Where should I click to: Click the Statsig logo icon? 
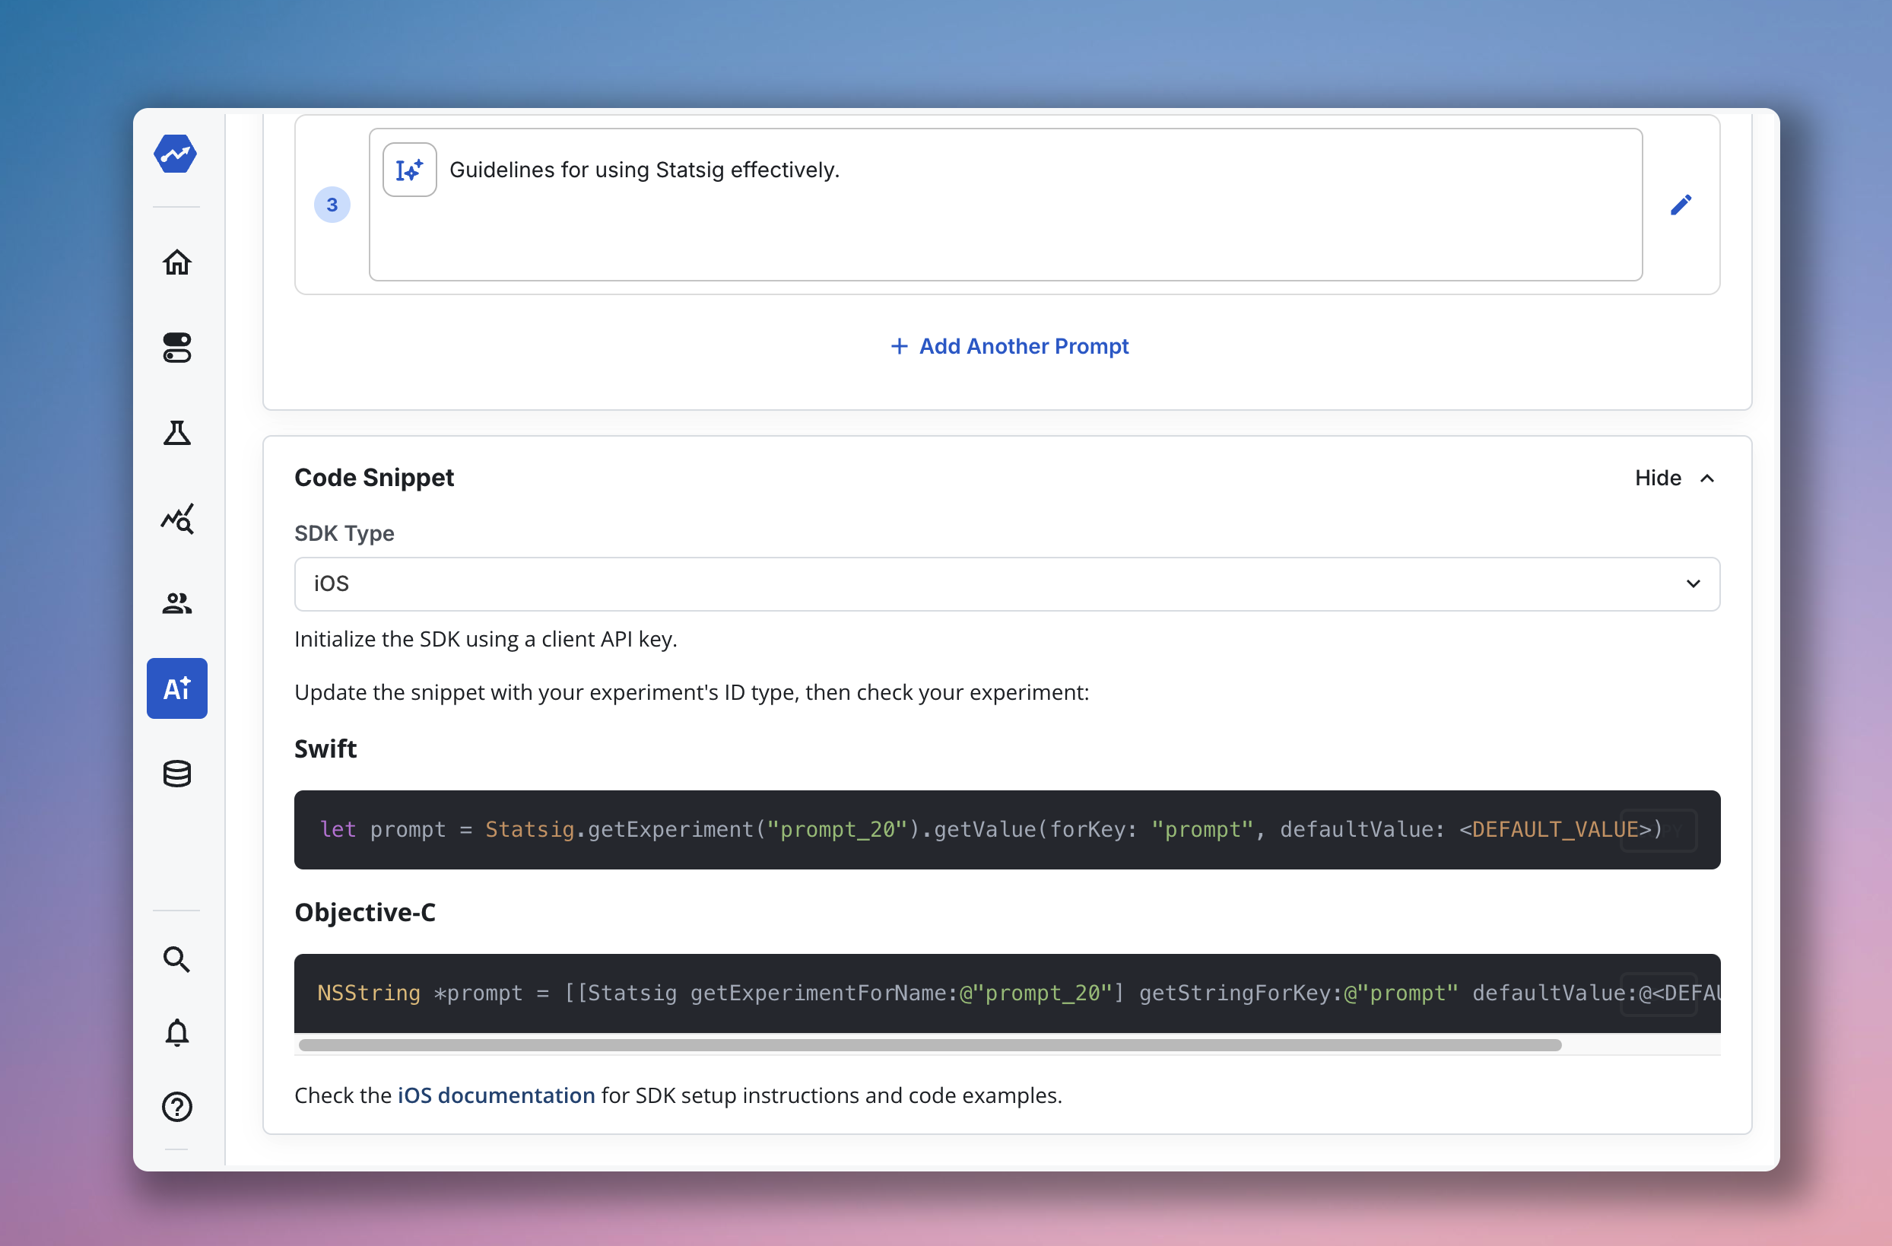pyautogui.click(x=176, y=154)
